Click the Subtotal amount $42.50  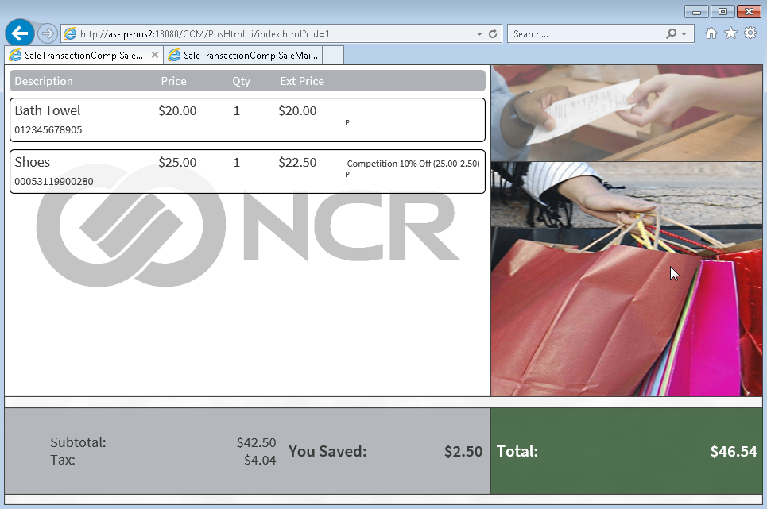pyautogui.click(x=256, y=442)
